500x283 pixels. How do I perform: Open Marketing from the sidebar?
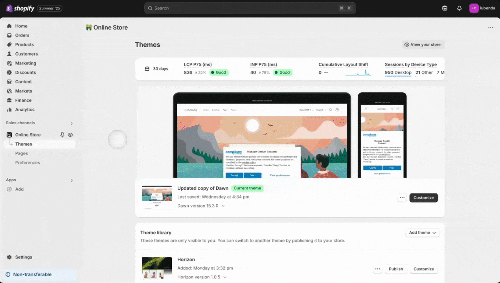point(26,63)
